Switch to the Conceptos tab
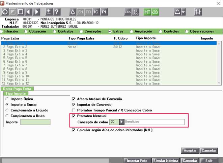Viewport: 223px width, 163px height. [x=91, y=31]
